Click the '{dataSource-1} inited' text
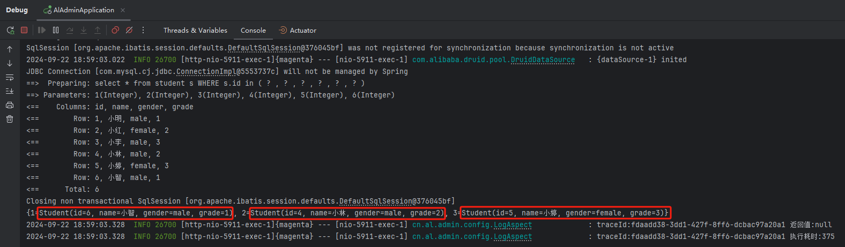Viewport: 845px width, 247px height. (x=642, y=60)
